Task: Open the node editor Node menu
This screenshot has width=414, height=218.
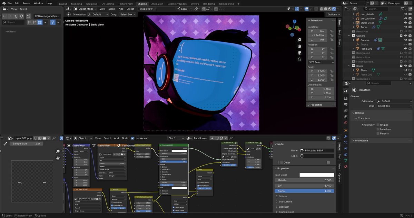Action: [125, 138]
